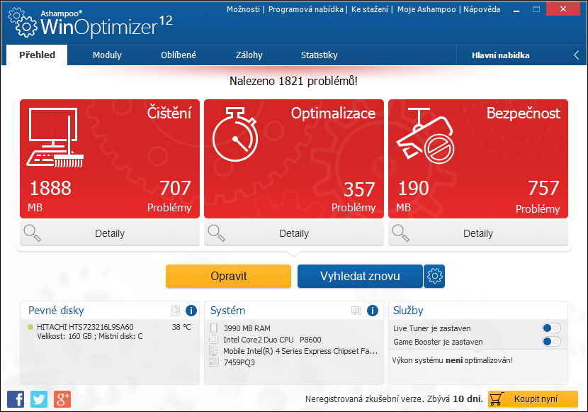Select the Optimalizace red tile

point(294,159)
